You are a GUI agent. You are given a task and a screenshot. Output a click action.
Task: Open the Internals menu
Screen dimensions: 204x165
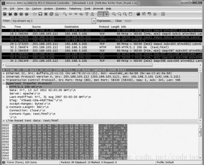pyautogui.click(x=98, y=8)
